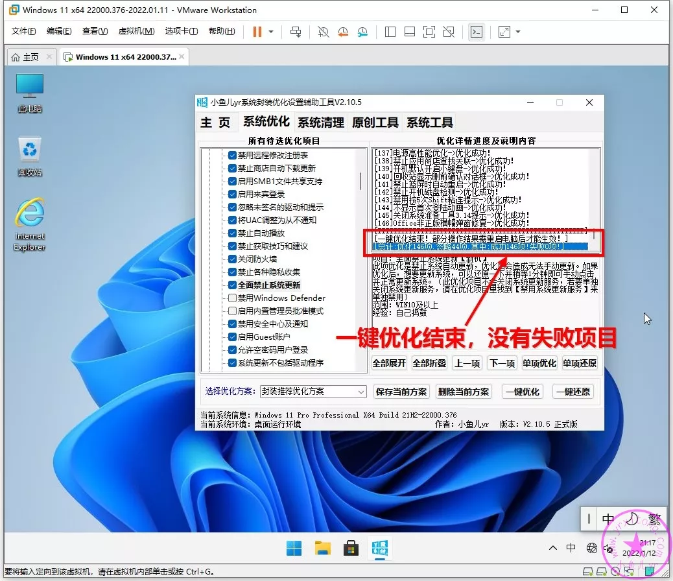Click the VMware pause virtual machine icon
This screenshot has width=673, height=581.
(x=257, y=32)
